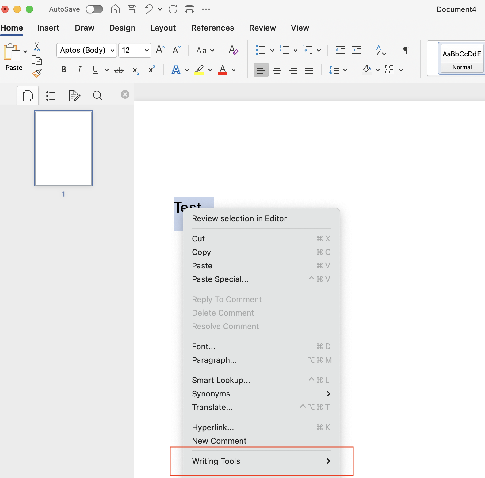Expand Writing Tools submenu
Viewport: 485px width, 478px height.
pyautogui.click(x=262, y=461)
